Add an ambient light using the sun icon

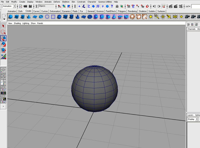pos(151,17)
